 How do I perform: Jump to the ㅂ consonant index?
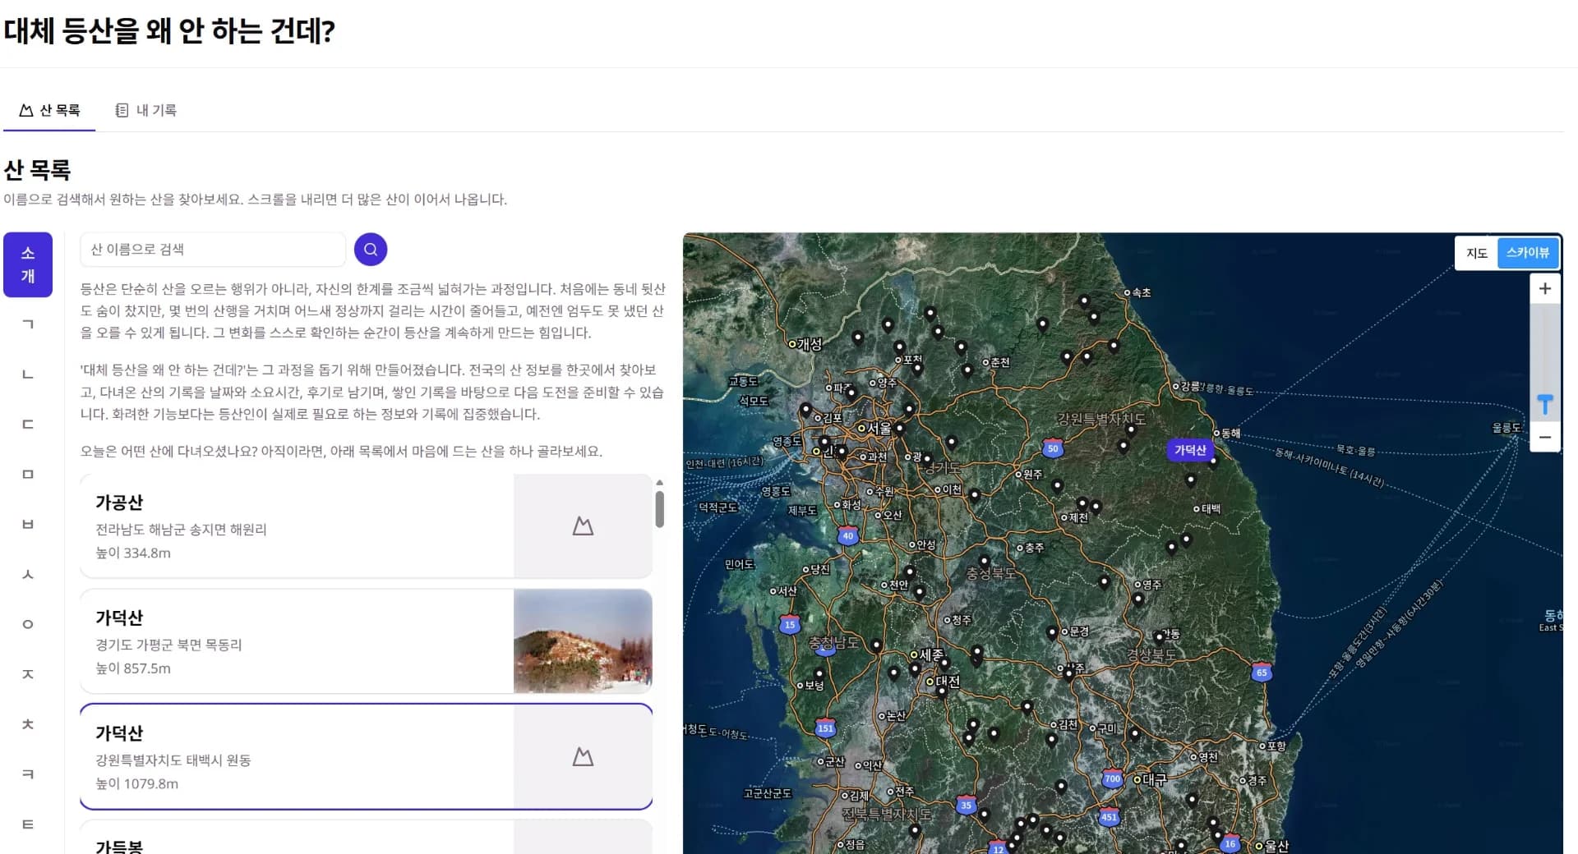coord(28,525)
